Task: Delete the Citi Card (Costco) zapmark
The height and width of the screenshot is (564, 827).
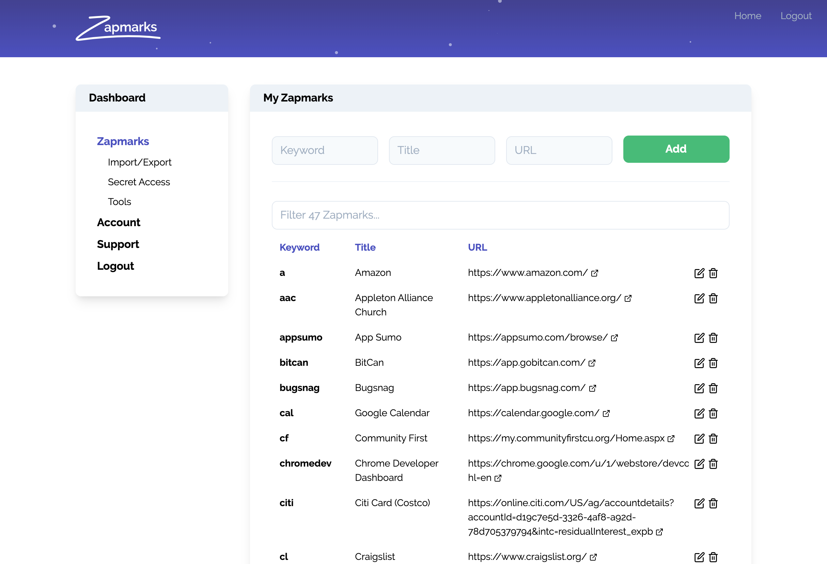Action: [713, 503]
